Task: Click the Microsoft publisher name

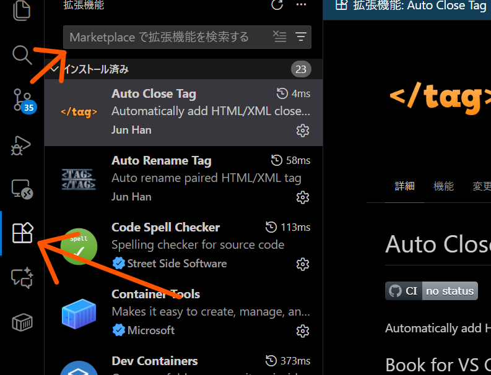Action: pyautogui.click(x=151, y=330)
